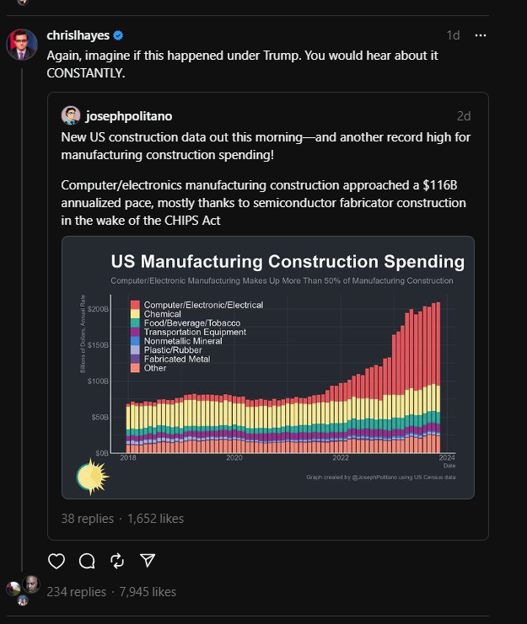View the replier avatars beside 234 replies
Screen dimensions: 527x624
[x=23, y=591]
